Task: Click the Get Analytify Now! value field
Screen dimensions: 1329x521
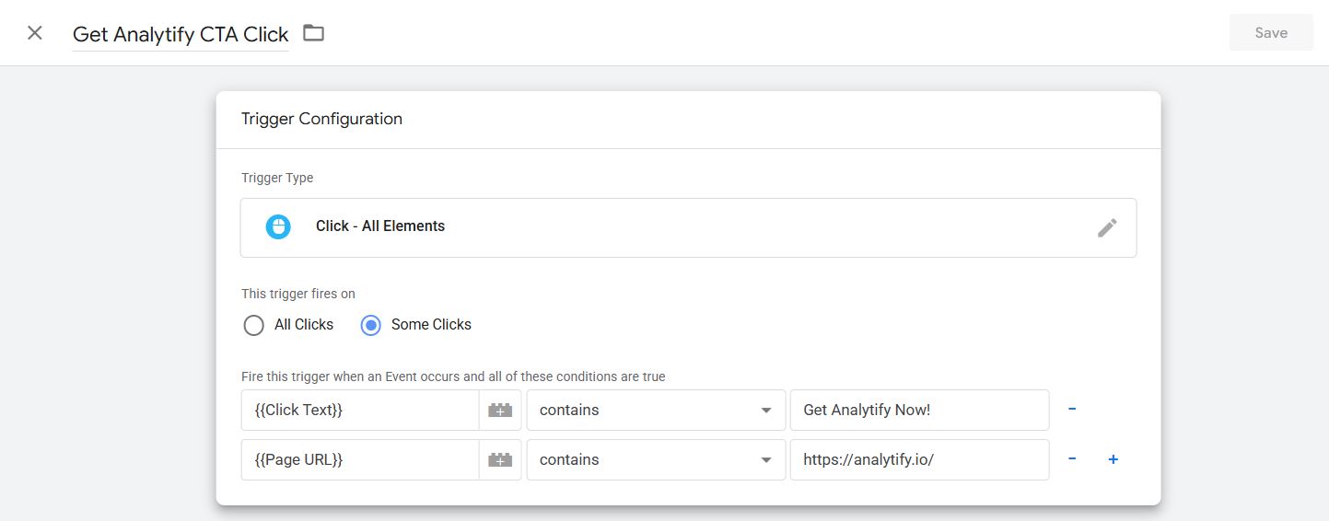Action: (919, 410)
